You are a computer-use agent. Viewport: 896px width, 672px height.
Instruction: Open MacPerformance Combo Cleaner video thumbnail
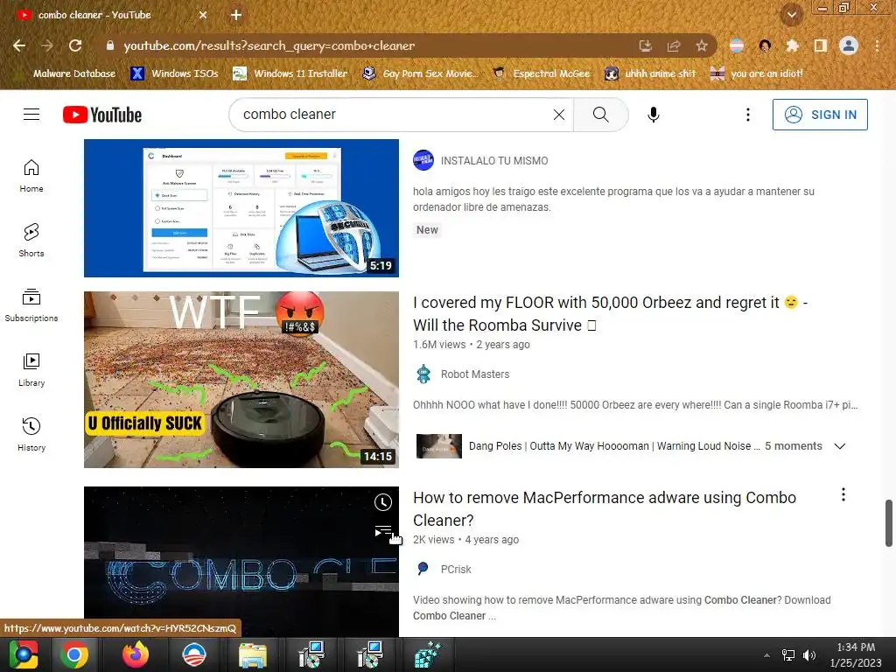[x=241, y=562]
